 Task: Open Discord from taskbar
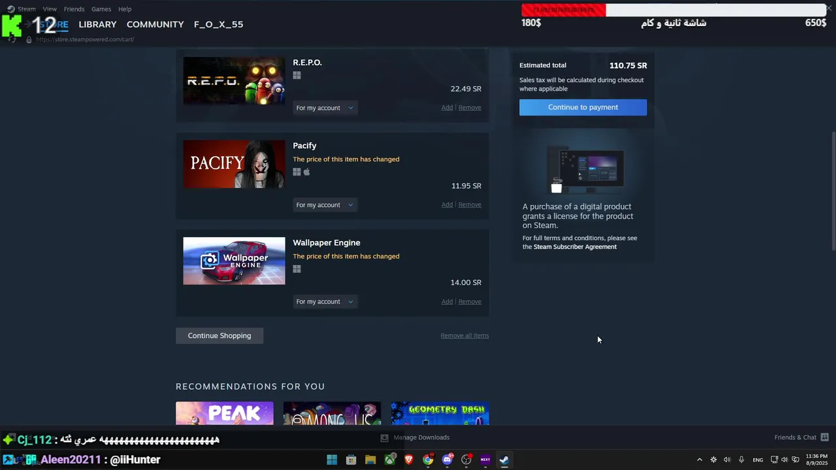447,460
